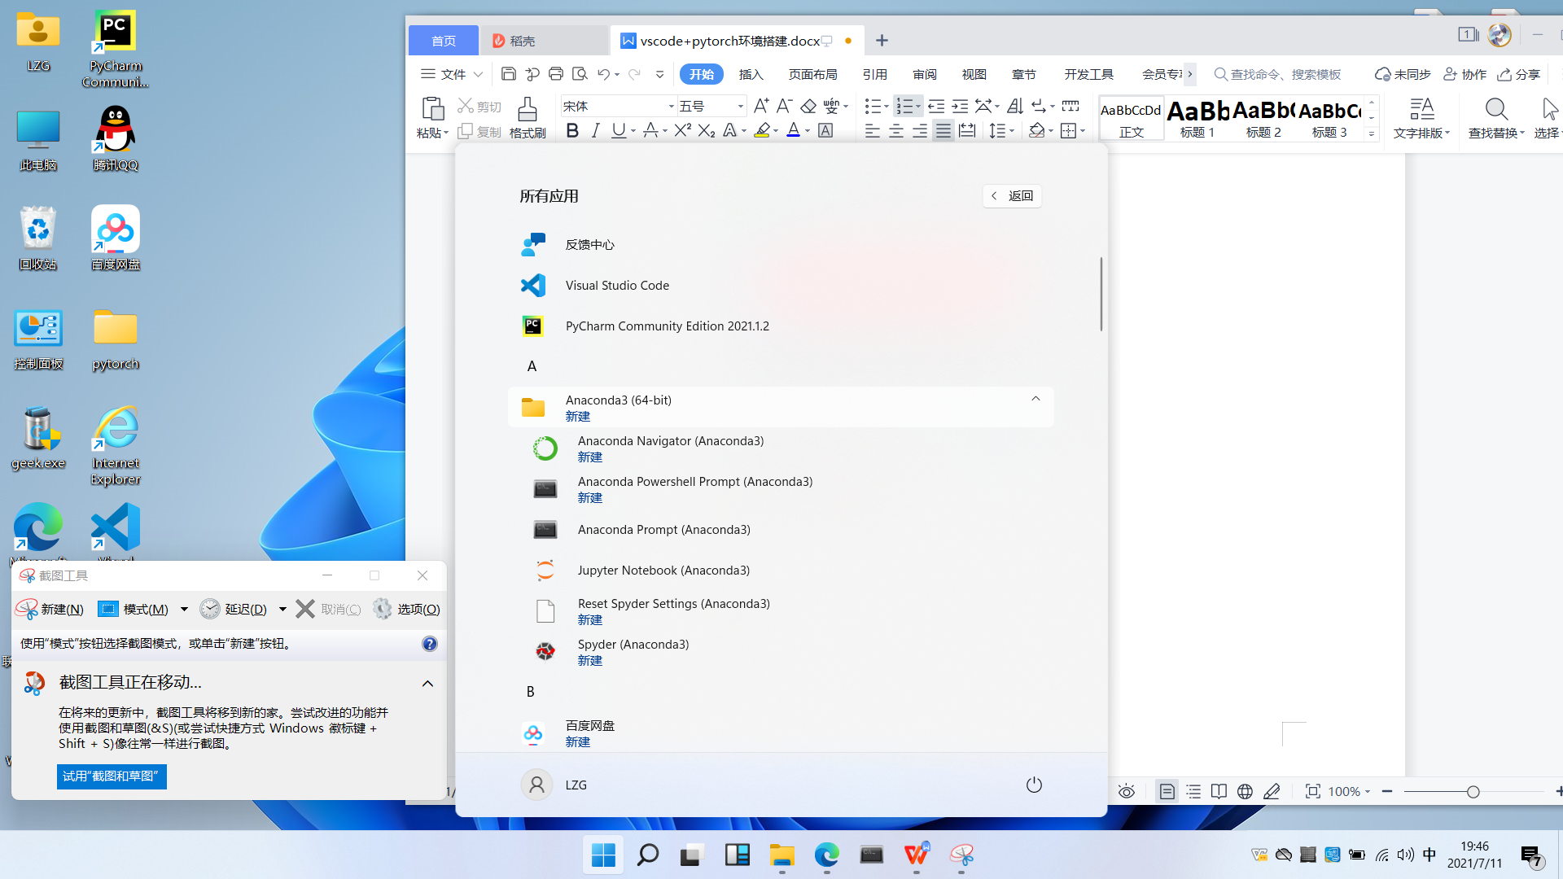Switch to the 首页 tab in WPS
The height and width of the screenshot is (879, 1563).
pyautogui.click(x=444, y=41)
